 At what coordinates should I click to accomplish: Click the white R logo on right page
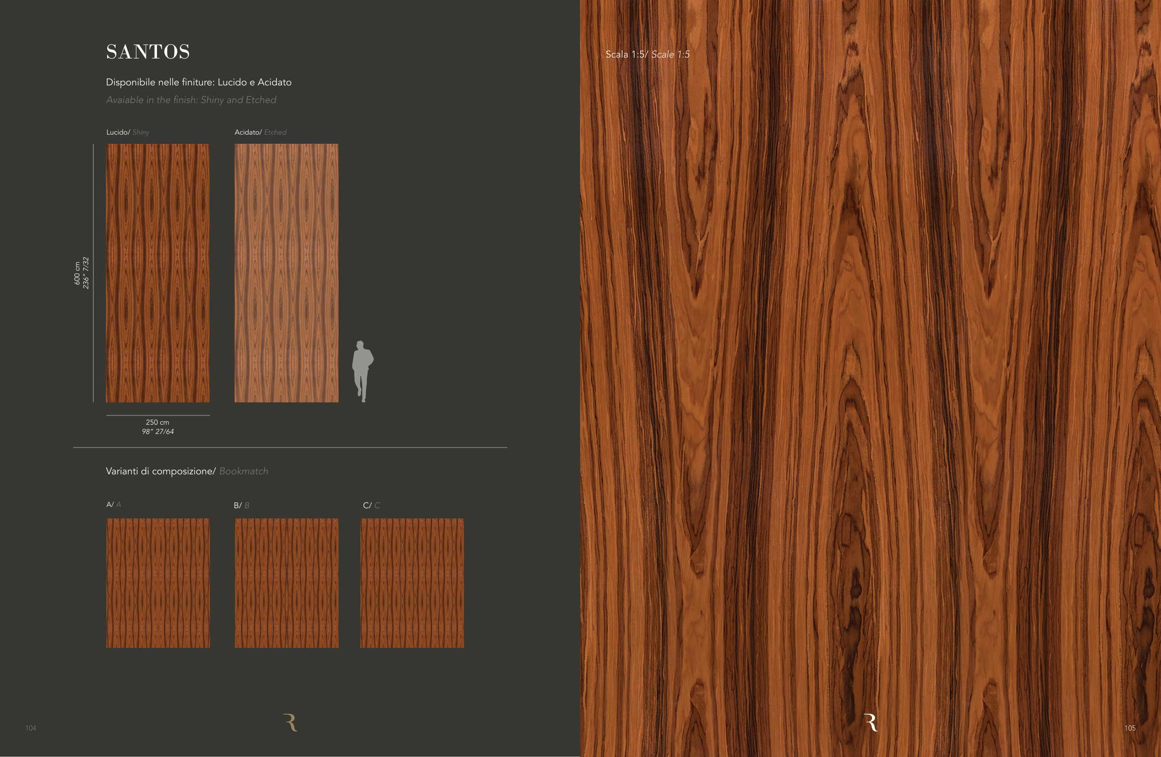point(870,722)
